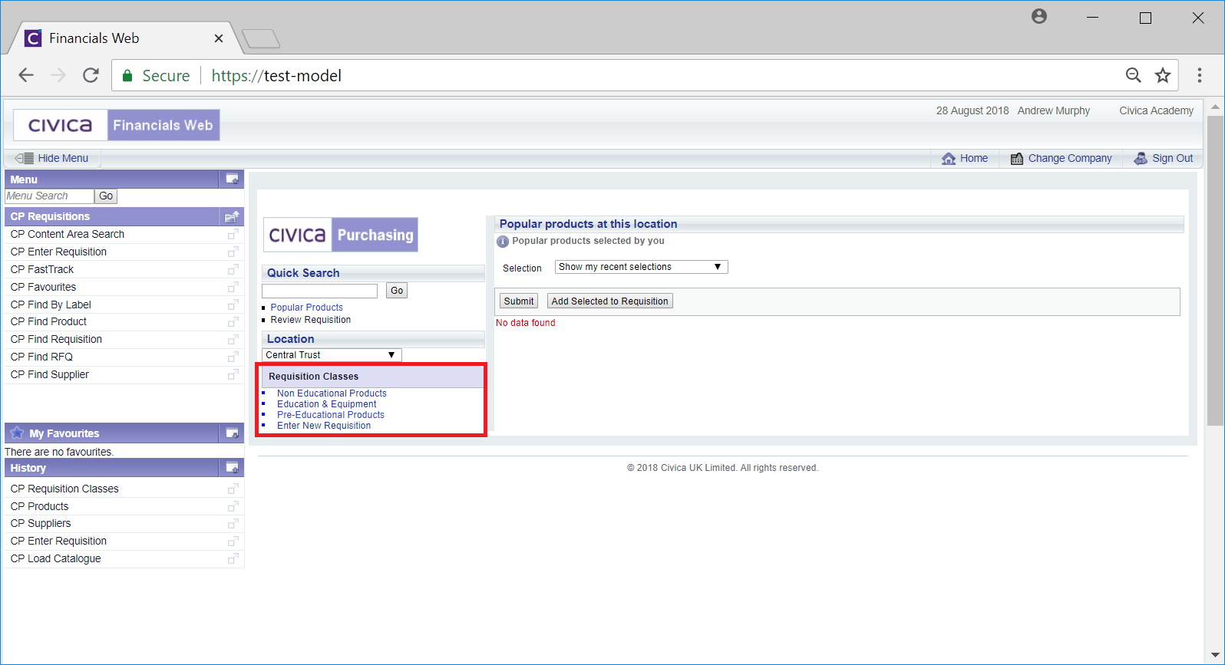1225x665 pixels.
Task: Click the Submit button
Action: tap(519, 301)
